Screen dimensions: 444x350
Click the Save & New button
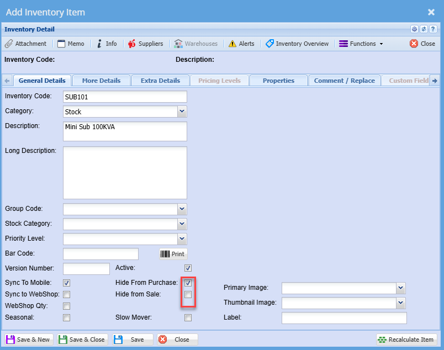28,340
